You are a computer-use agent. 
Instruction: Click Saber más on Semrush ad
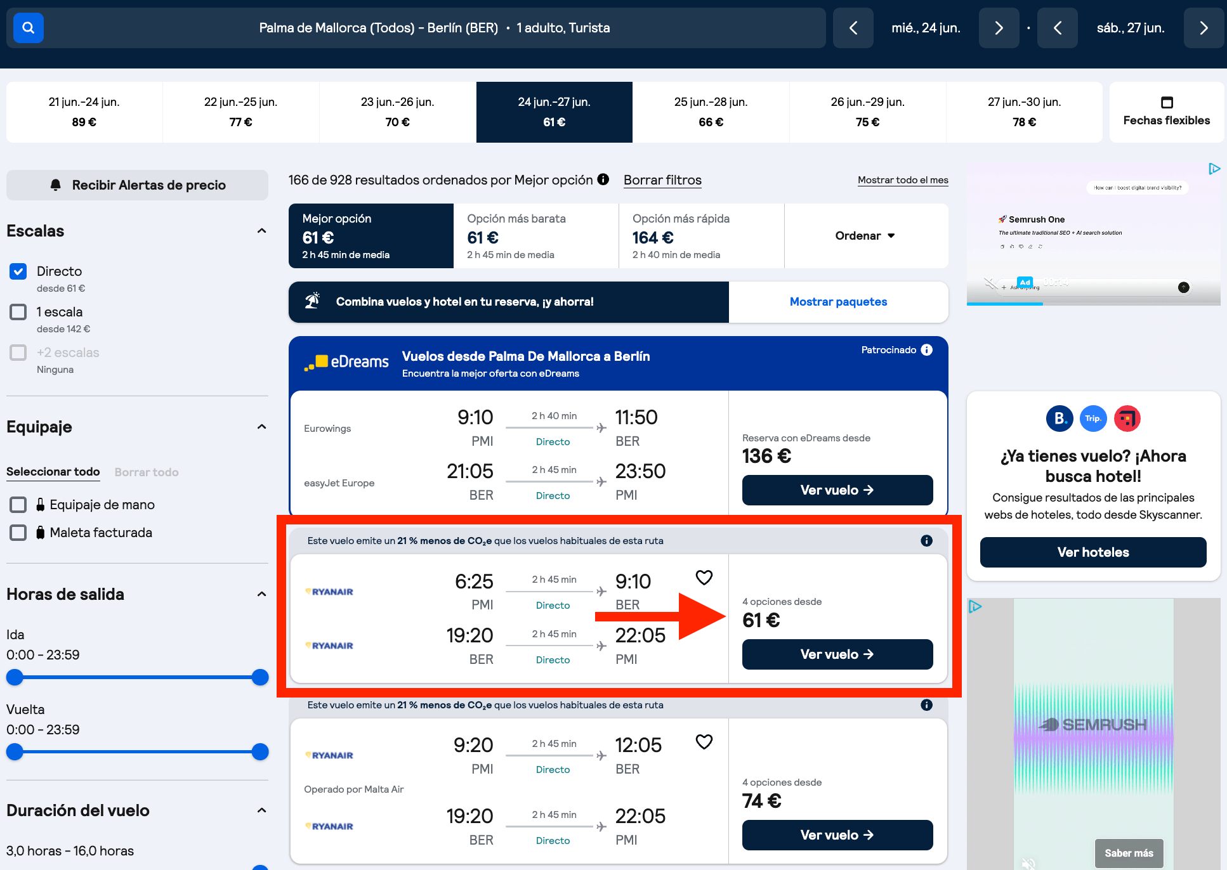pos(1129,853)
